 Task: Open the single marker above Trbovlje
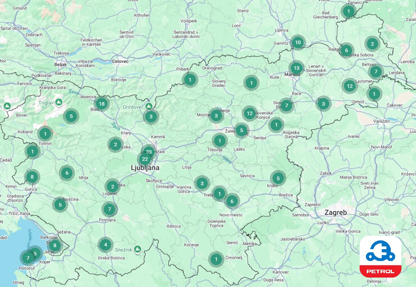pos(220,141)
